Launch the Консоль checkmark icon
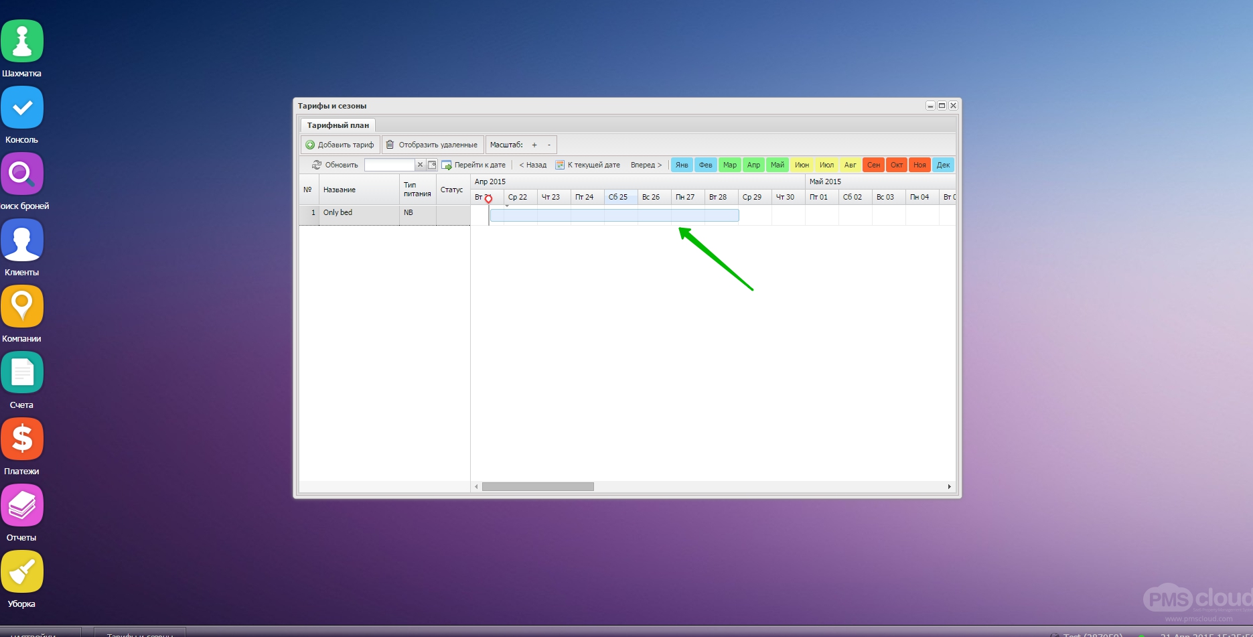This screenshot has width=1253, height=637. (22, 108)
